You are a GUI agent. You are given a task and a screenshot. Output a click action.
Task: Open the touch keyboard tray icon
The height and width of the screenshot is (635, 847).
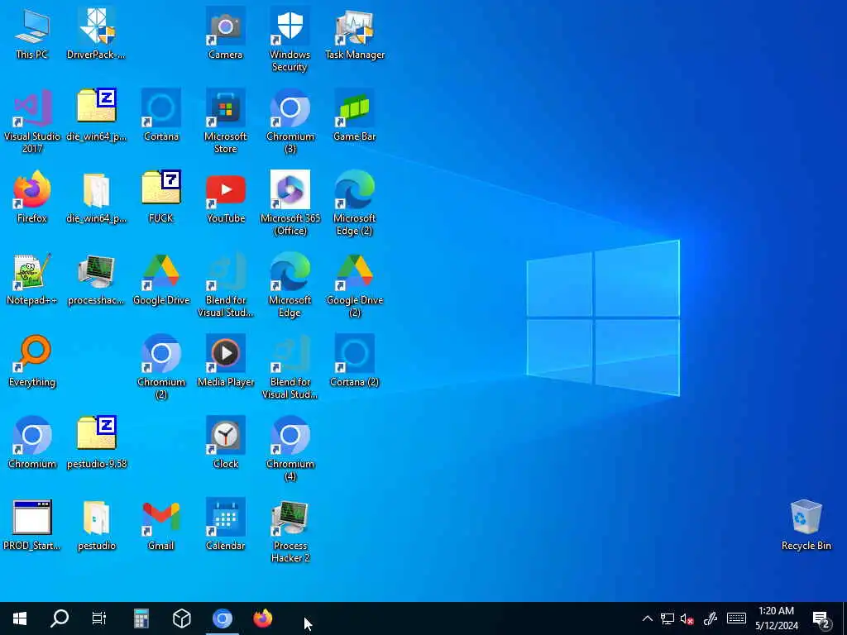[x=736, y=618]
